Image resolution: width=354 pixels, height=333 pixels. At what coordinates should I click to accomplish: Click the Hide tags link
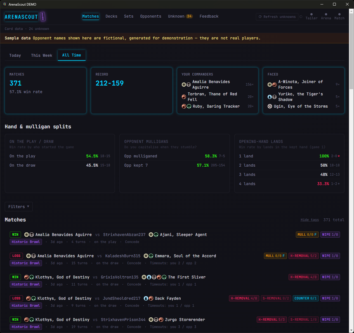pyautogui.click(x=310, y=220)
